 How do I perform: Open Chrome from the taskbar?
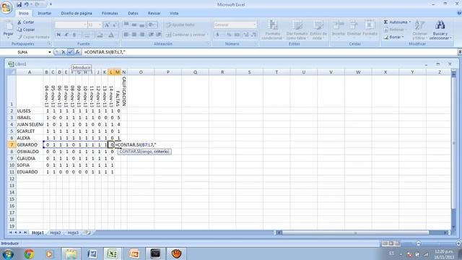pyautogui.click(x=29, y=253)
